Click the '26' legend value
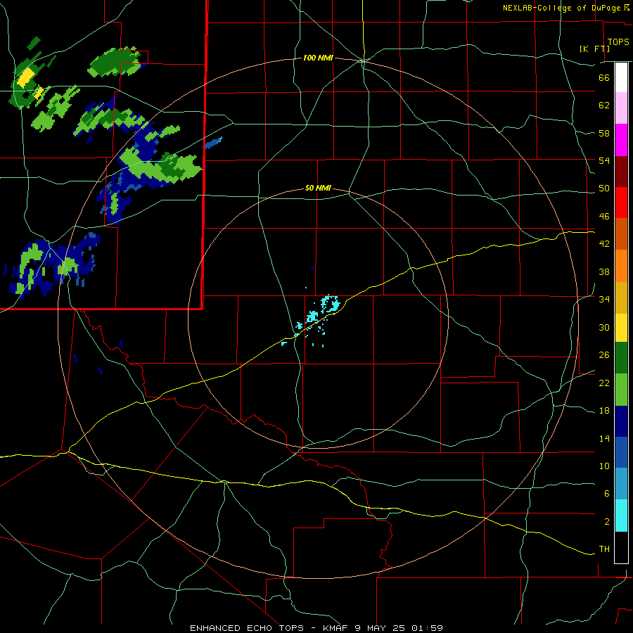The height and width of the screenshot is (633, 633). tap(604, 355)
